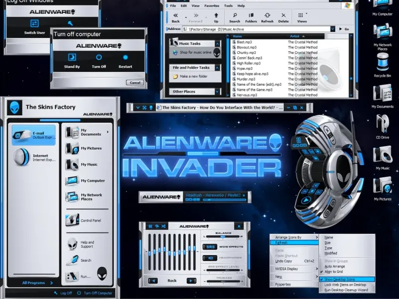Click the Restart icon
399x299 pixels.
[126, 57]
